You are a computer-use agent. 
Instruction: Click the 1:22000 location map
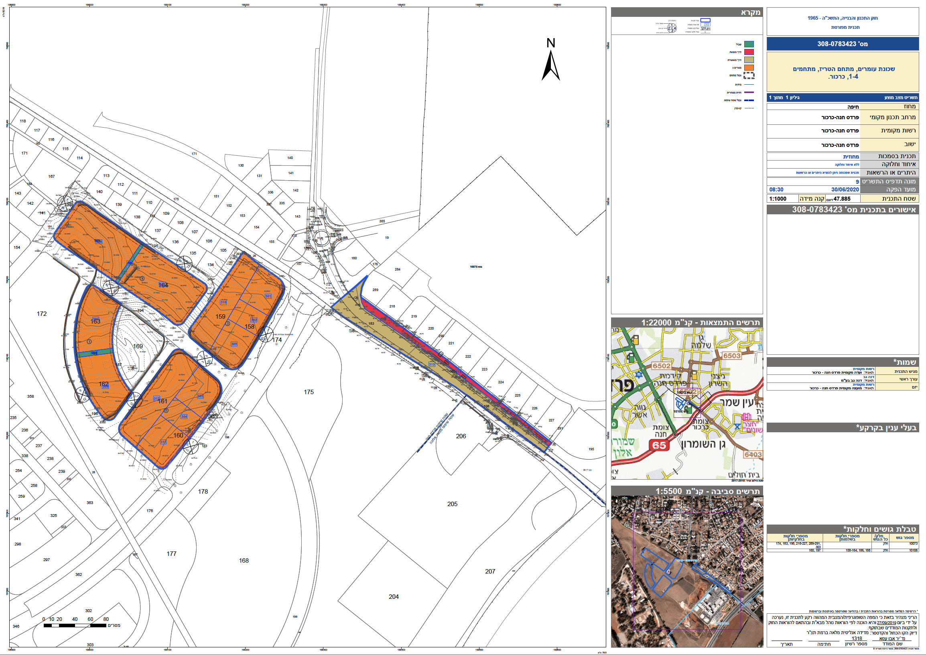coord(687,403)
